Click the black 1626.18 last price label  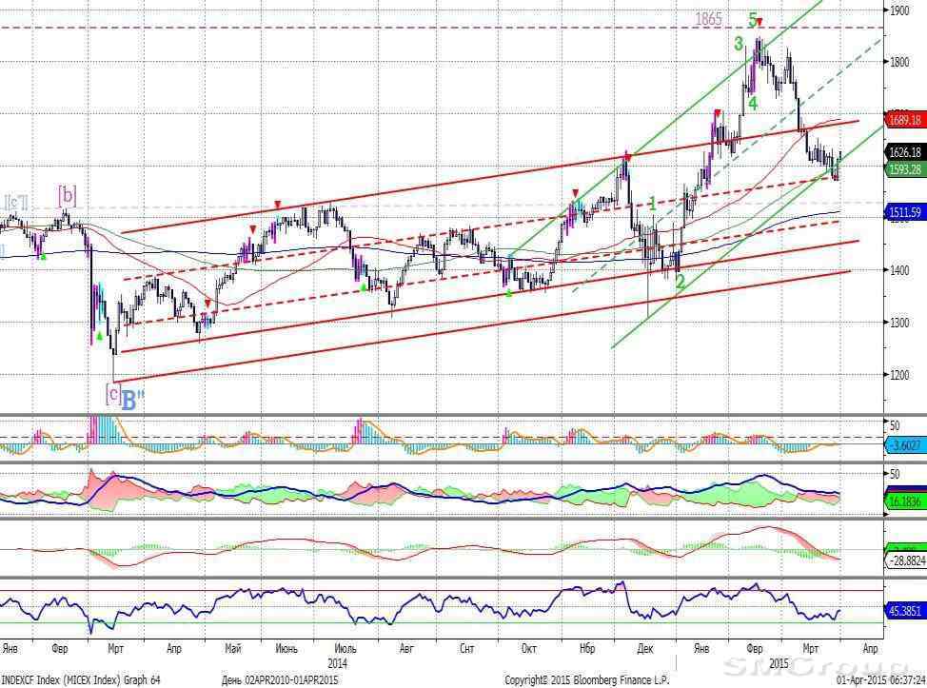[x=905, y=152]
